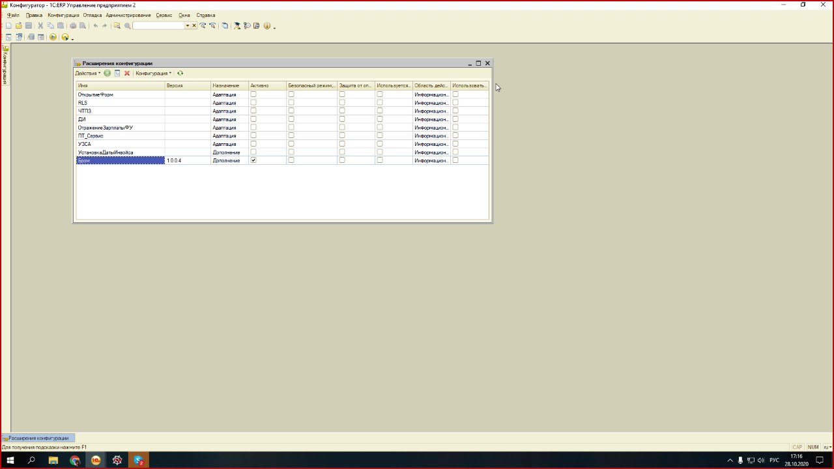
Task: Sort by the Назначение column header
Action: tap(229, 85)
